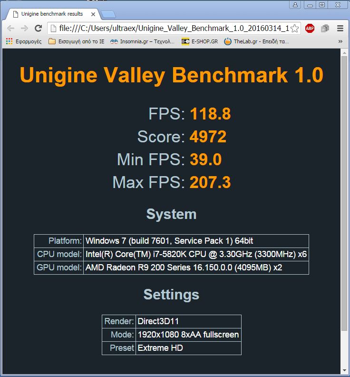The image size is (350, 377).
Task: Click the Max FPS value 207.3
Action: coord(210,182)
